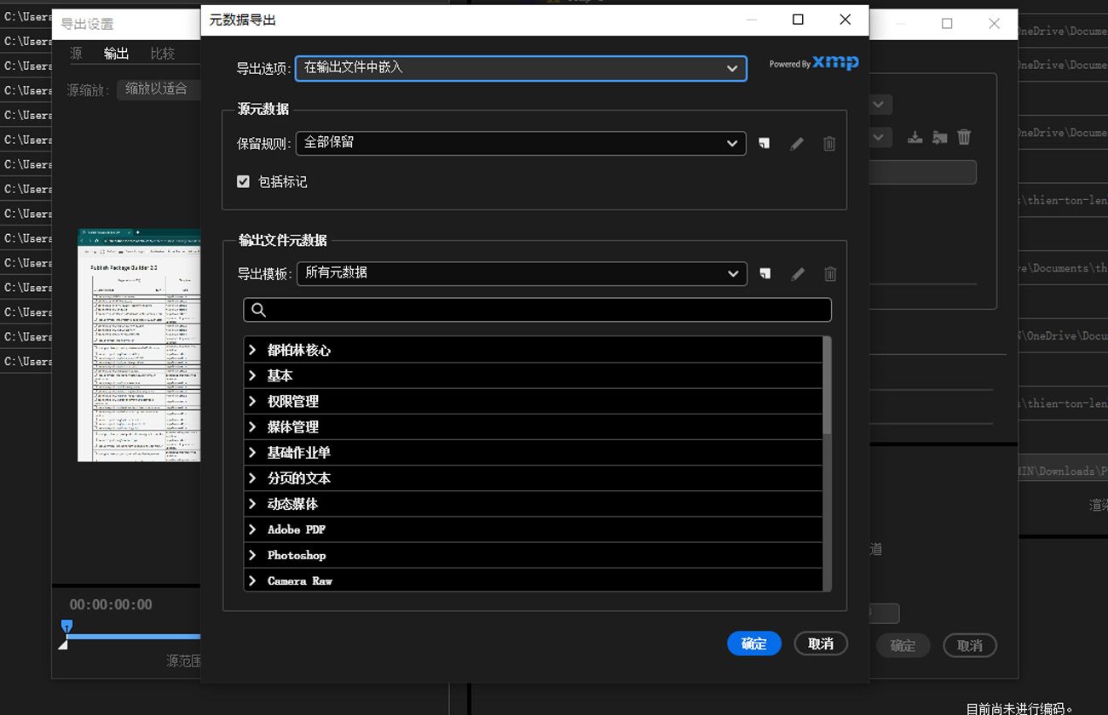Viewport: 1108px width, 715px height.
Task: Close the 元数据导出 dialog window
Action: click(845, 20)
